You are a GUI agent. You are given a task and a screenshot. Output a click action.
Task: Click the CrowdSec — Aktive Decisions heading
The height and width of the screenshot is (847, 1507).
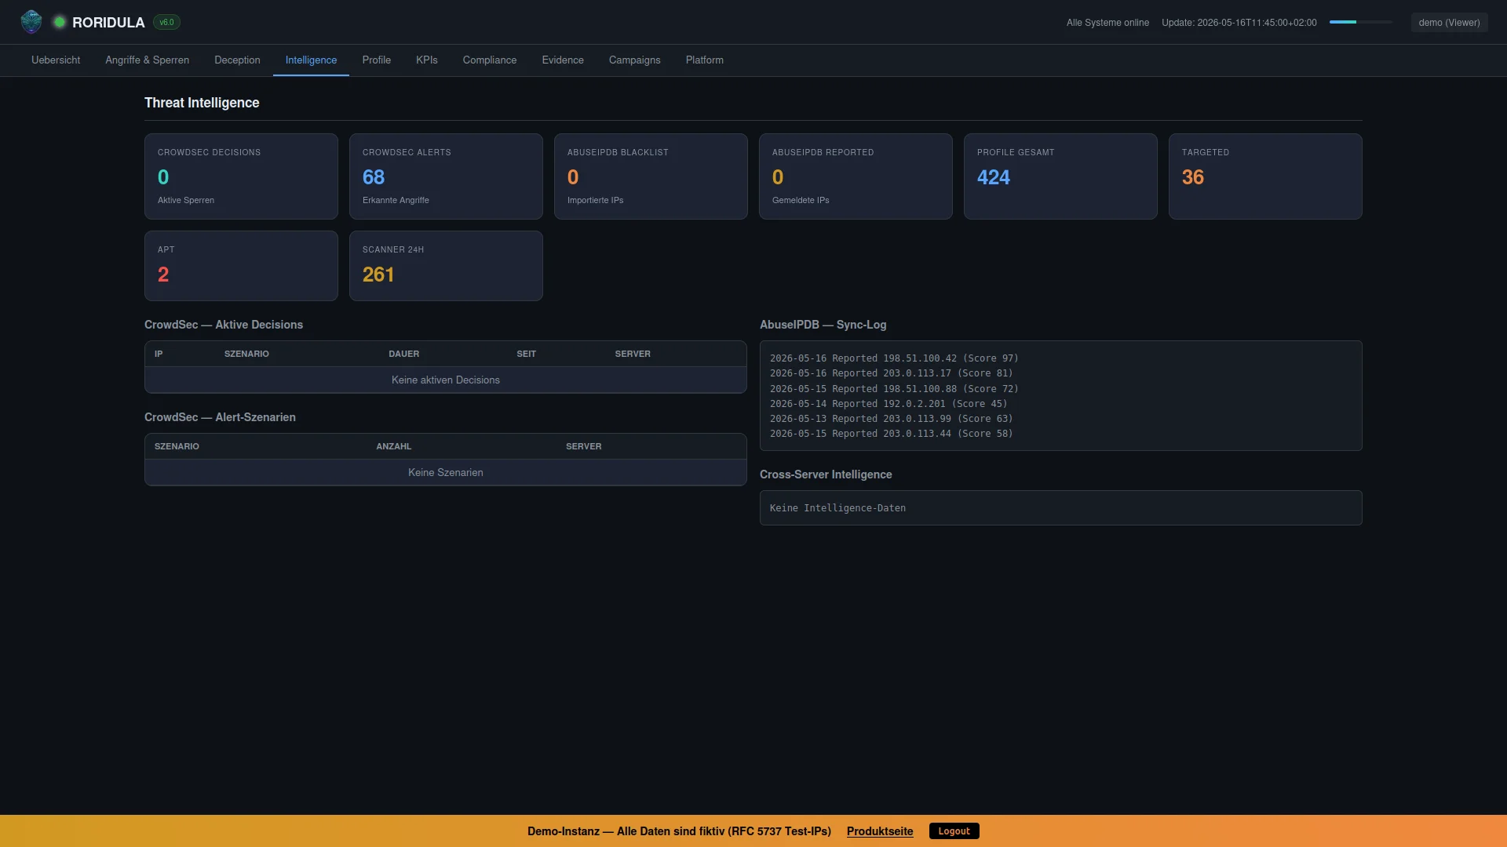pyautogui.click(x=224, y=325)
